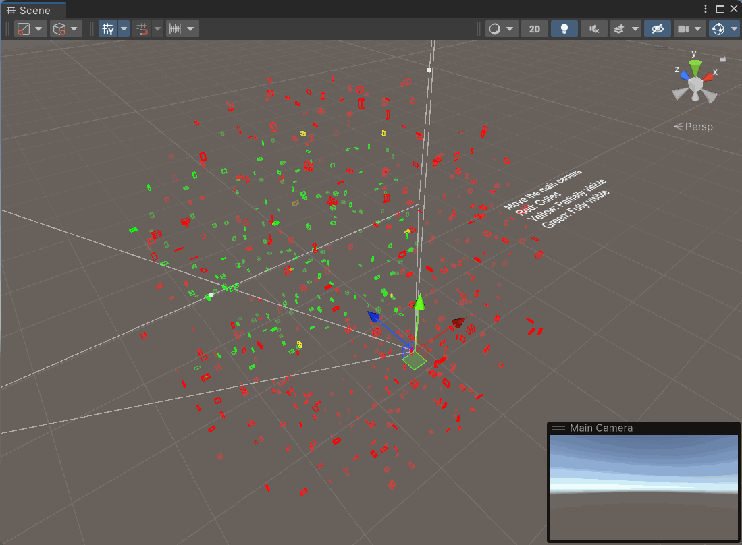
Task: Click the tool handle rotation cube icon
Action: click(59, 28)
